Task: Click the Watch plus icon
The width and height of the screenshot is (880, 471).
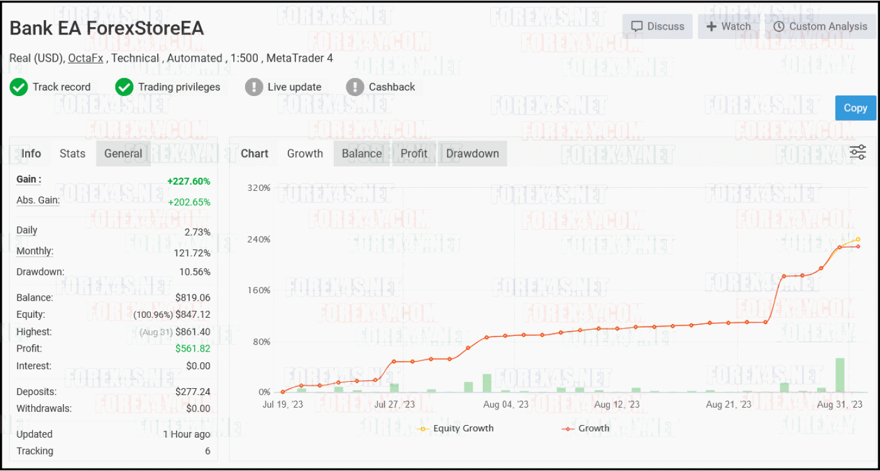Action: pos(712,26)
